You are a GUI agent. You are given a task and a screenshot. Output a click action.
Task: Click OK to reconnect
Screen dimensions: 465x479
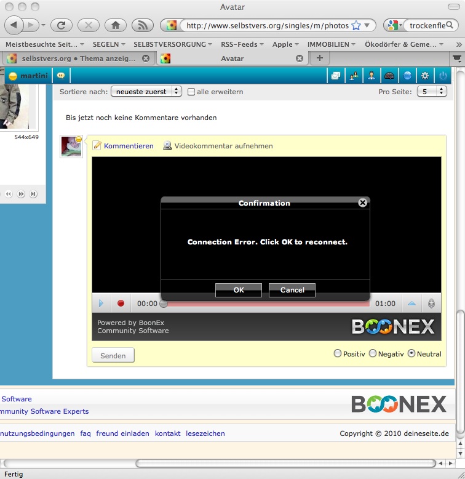coord(239,290)
